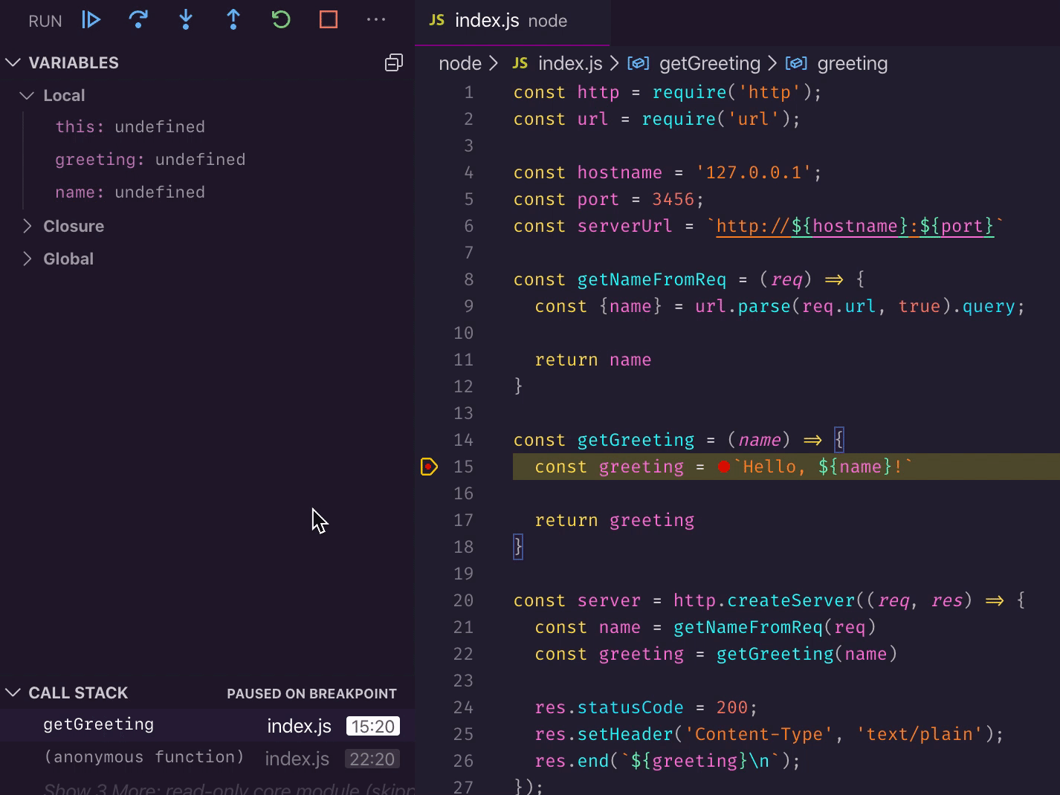Click Show 3 More core module frames
The image size is (1060, 795).
click(223, 788)
